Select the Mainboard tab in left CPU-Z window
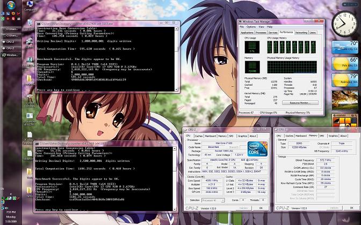Screen dimensions: 361x225 (210, 136)
